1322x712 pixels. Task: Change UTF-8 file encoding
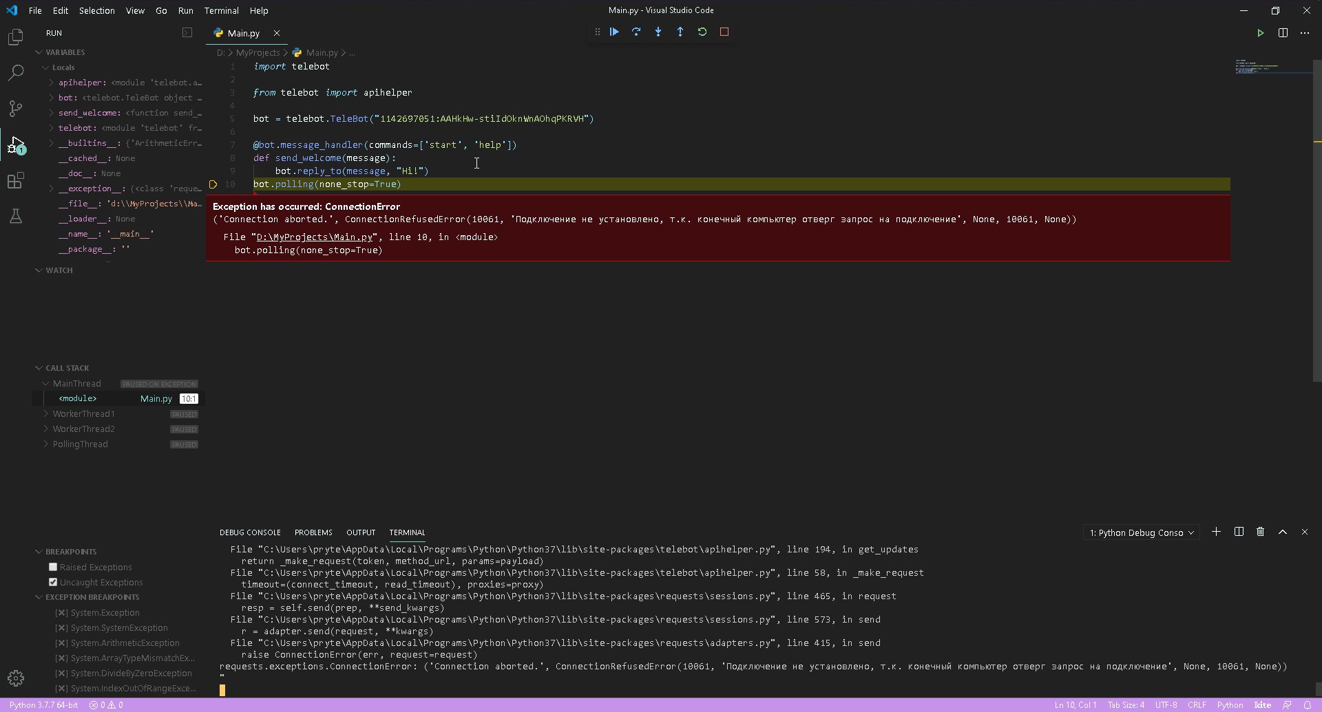coord(1166,705)
